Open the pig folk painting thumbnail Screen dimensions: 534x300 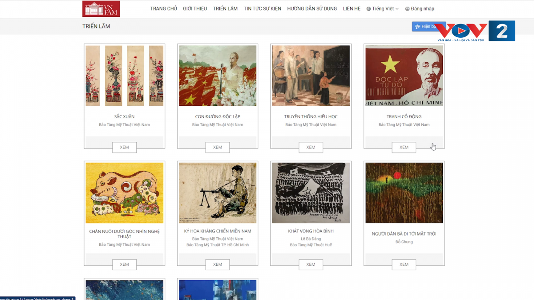coord(125,193)
